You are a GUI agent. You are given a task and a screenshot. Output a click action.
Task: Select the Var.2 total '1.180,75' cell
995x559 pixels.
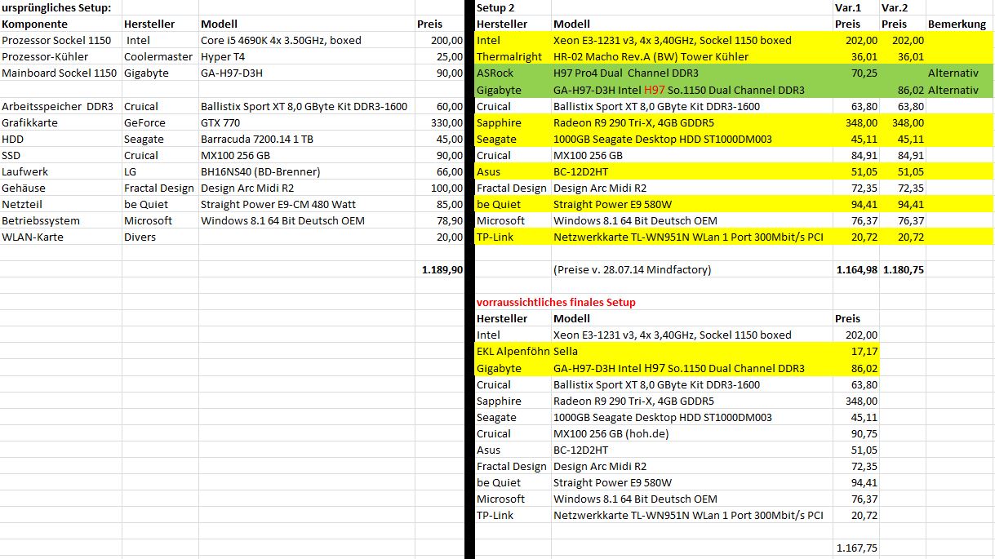pos(902,269)
